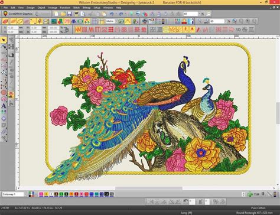Toggle Show Grid icon

pyautogui.click(x=95, y=21)
